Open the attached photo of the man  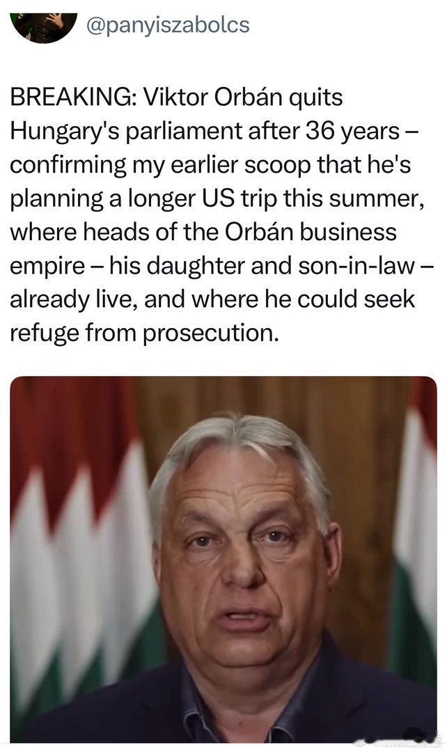[223, 559]
